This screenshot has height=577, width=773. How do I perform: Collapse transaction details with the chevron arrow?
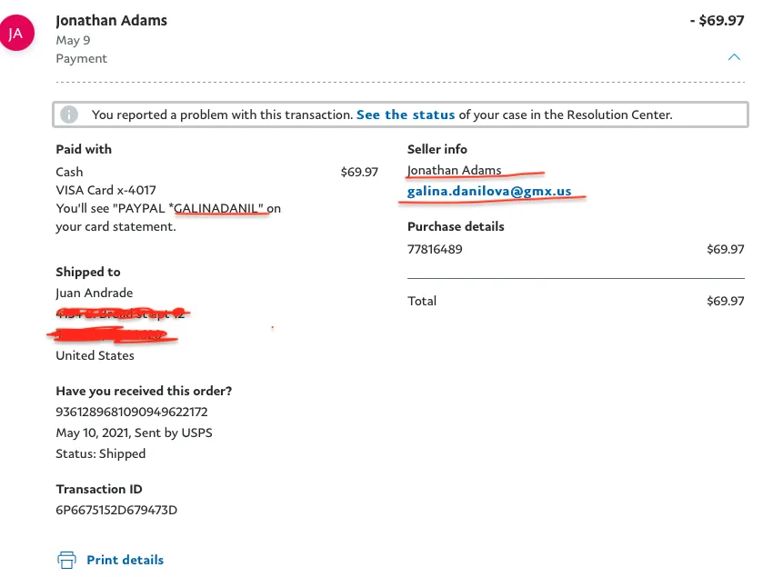(734, 57)
